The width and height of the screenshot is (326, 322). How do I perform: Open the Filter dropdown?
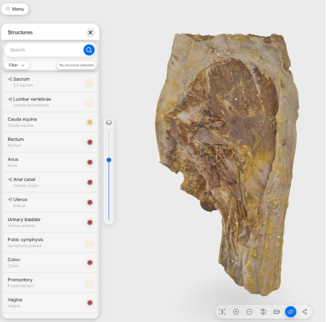(17, 65)
